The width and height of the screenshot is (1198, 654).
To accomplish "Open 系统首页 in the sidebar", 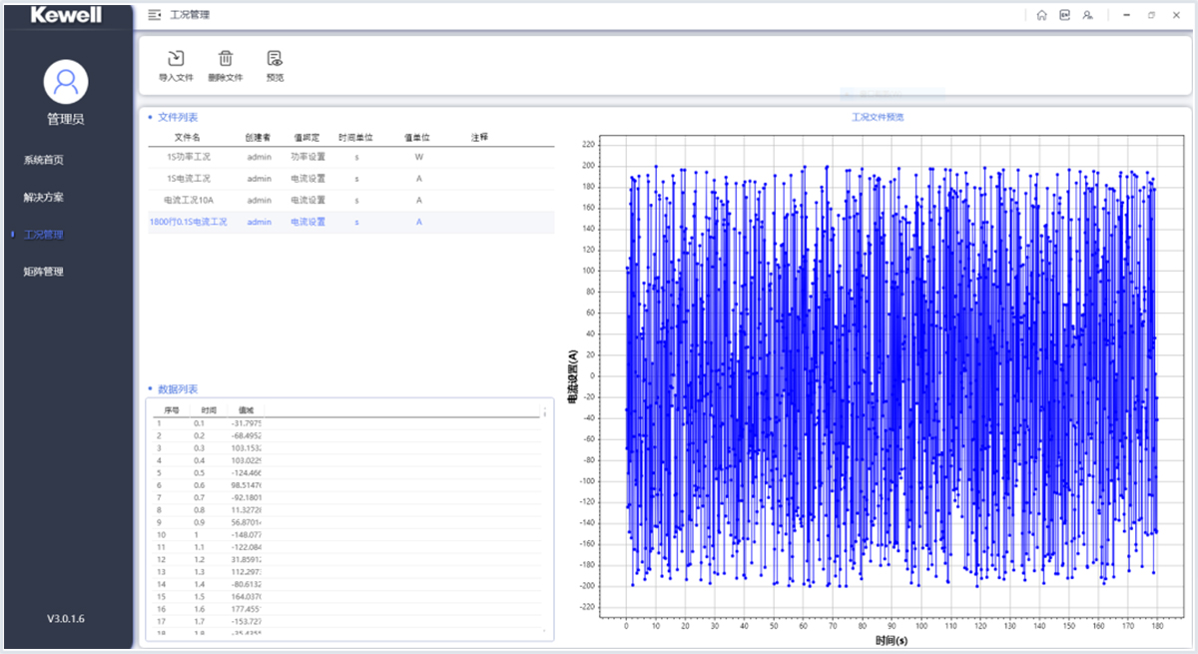I will tap(44, 160).
